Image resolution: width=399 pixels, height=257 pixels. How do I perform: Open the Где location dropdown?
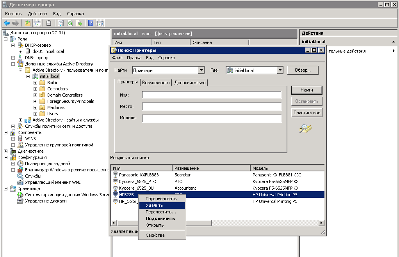[x=280, y=70]
